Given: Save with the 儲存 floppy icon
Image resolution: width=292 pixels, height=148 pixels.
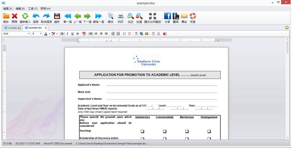Looking at the screenshot, I should (57, 16).
